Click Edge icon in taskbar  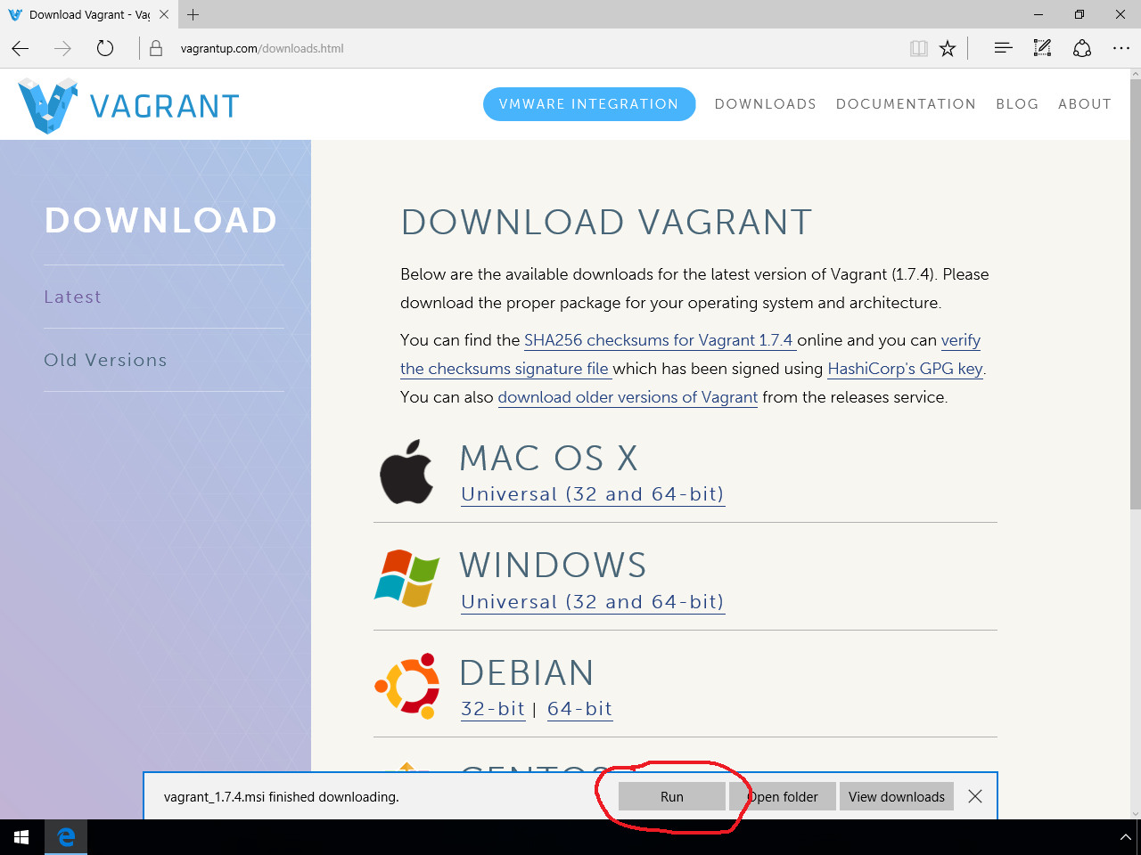(x=66, y=837)
